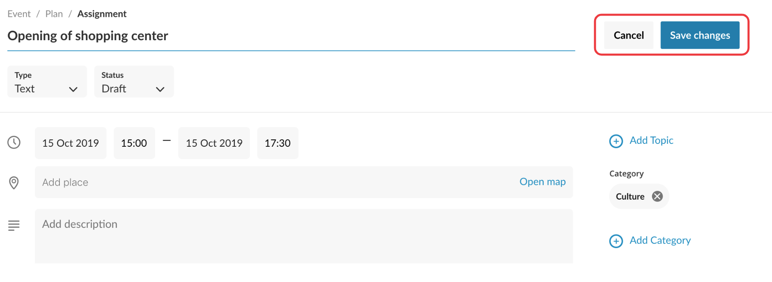Click the plus icon for Add Category
The image size is (772, 282).
(616, 241)
